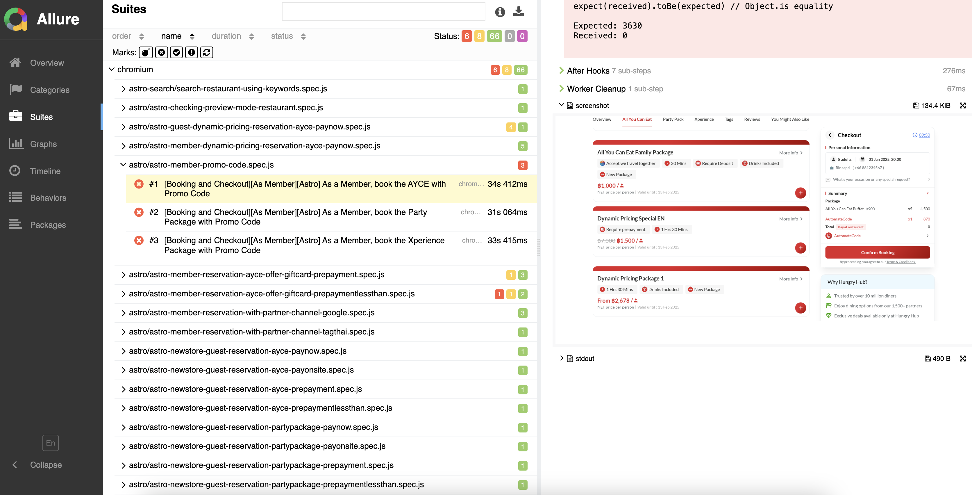Viewport: 972px width, 495px height.
Task: Filter by red failed status count badge
Action: click(x=467, y=36)
